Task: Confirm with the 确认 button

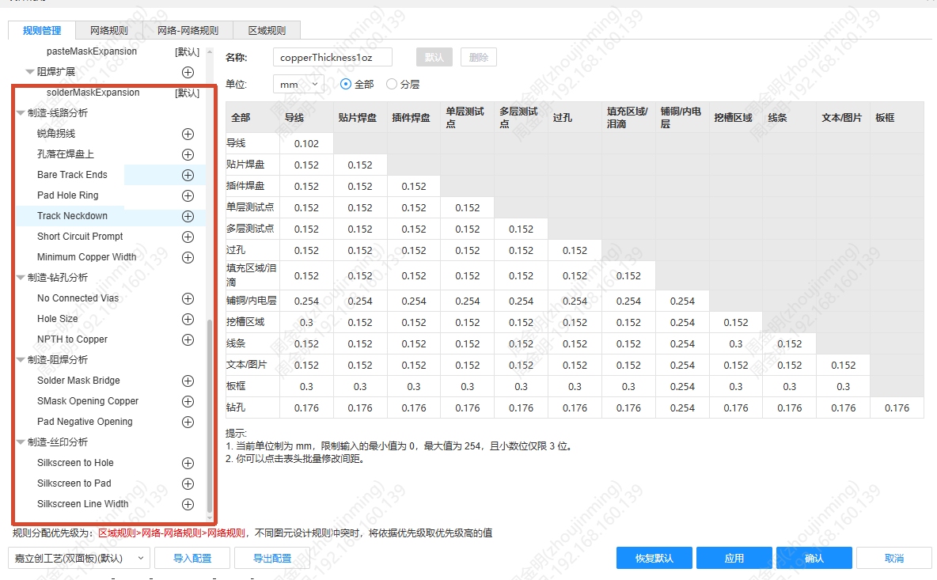Action: tap(814, 558)
